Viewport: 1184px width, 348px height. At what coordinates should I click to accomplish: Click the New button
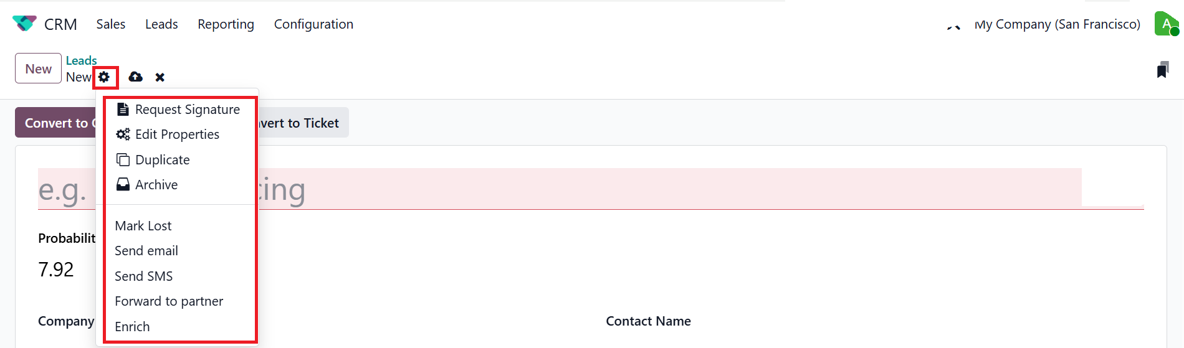(x=38, y=68)
